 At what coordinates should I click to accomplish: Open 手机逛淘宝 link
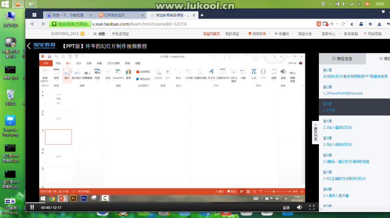(120, 34)
